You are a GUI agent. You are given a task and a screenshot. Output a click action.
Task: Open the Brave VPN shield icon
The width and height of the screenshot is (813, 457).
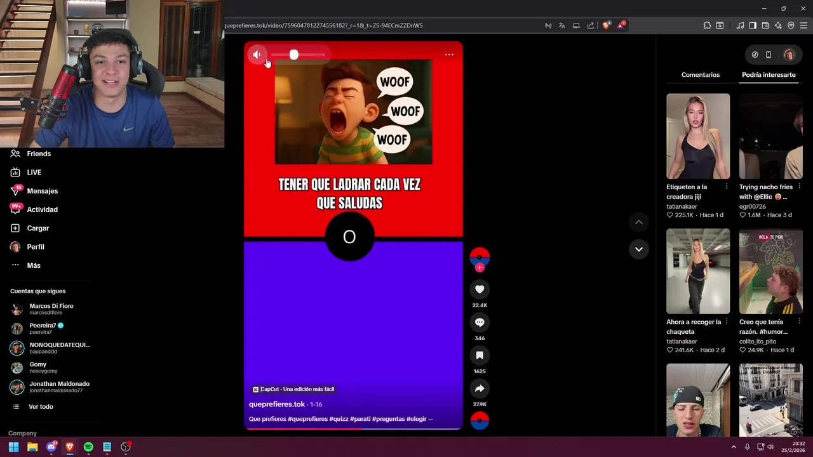[x=791, y=25]
